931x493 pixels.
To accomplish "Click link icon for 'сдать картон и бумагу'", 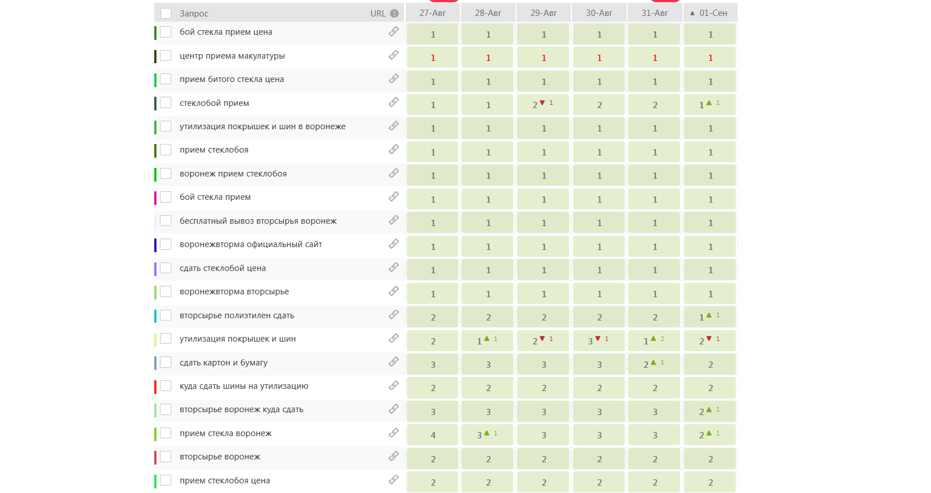I will [x=394, y=362].
